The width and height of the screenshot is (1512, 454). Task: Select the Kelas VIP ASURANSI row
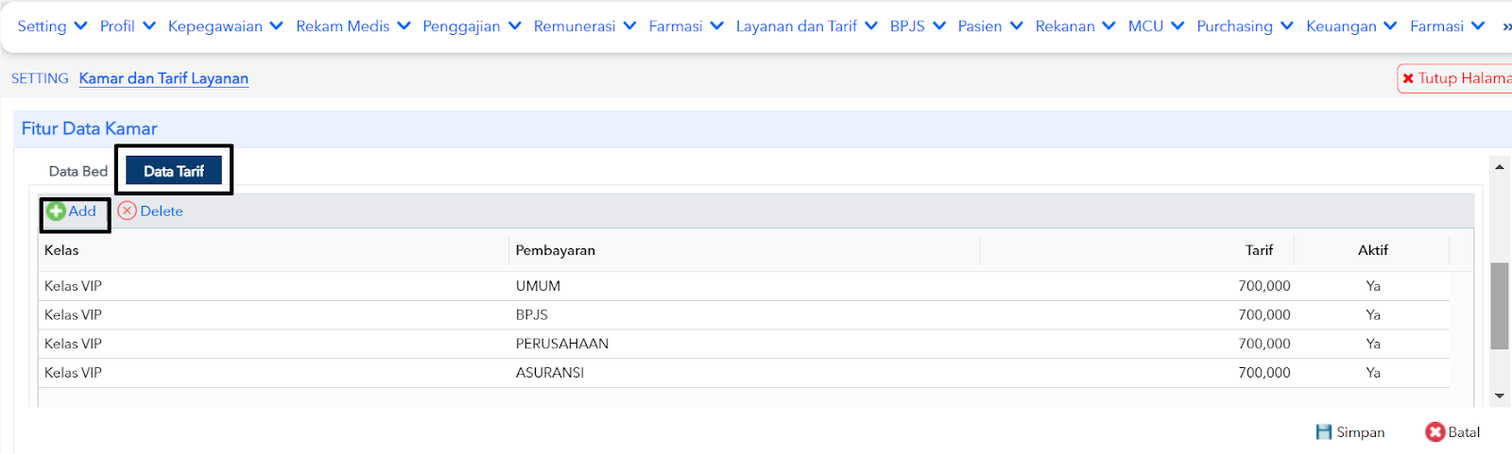tap(747, 373)
